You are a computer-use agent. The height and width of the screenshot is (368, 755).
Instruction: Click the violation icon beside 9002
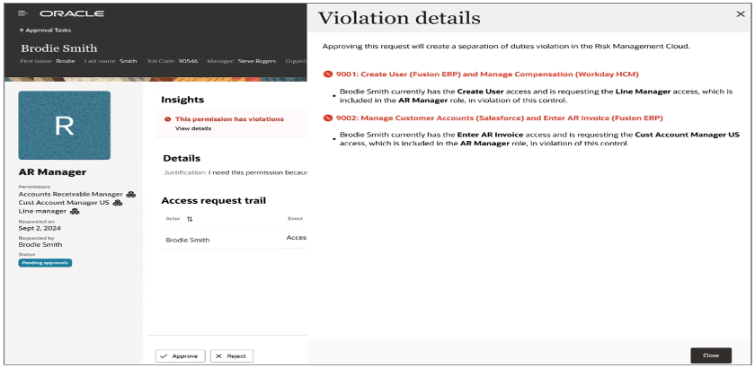click(328, 118)
